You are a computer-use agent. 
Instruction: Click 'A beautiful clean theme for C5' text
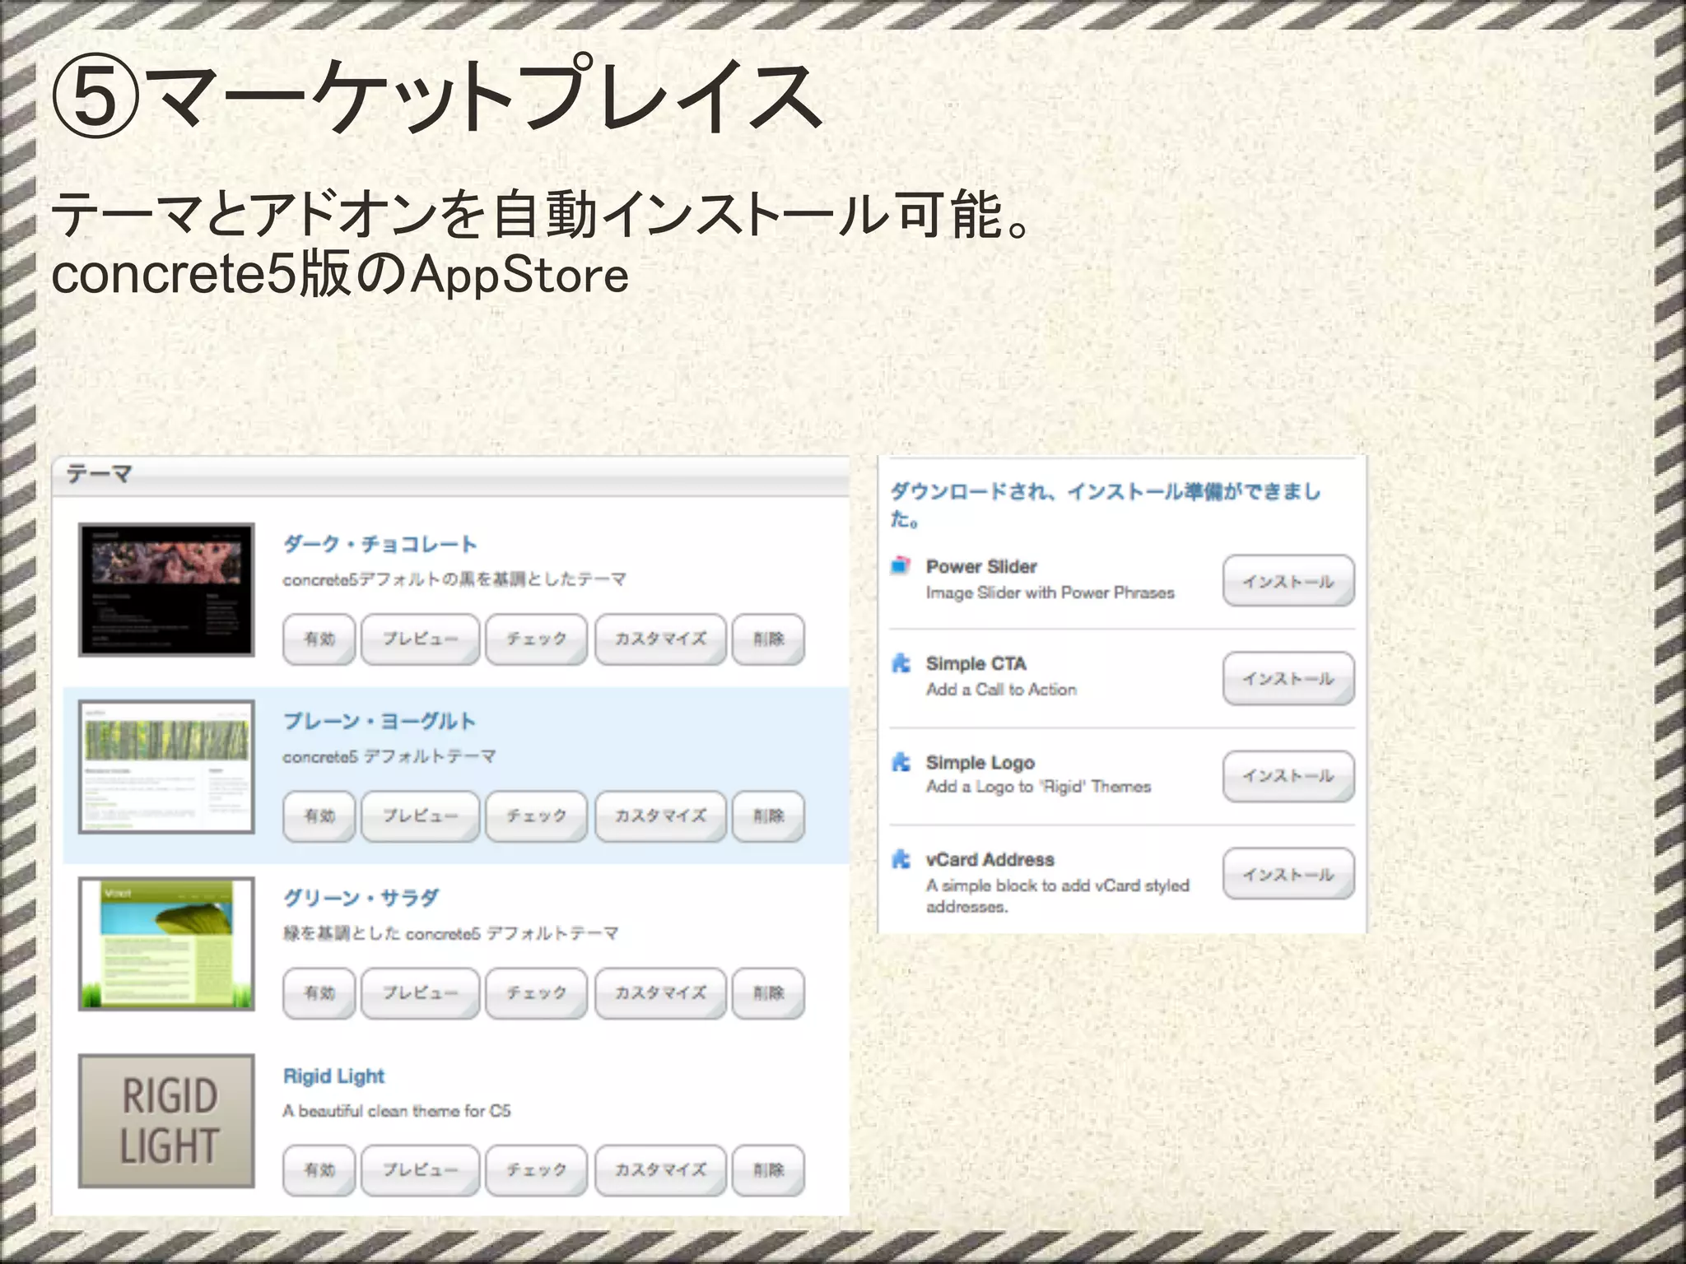[x=397, y=1111]
